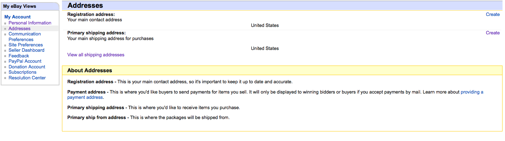Click United States under Registration address
The width and height of the screenshot is (505, 141).
[x=265, y=25]
